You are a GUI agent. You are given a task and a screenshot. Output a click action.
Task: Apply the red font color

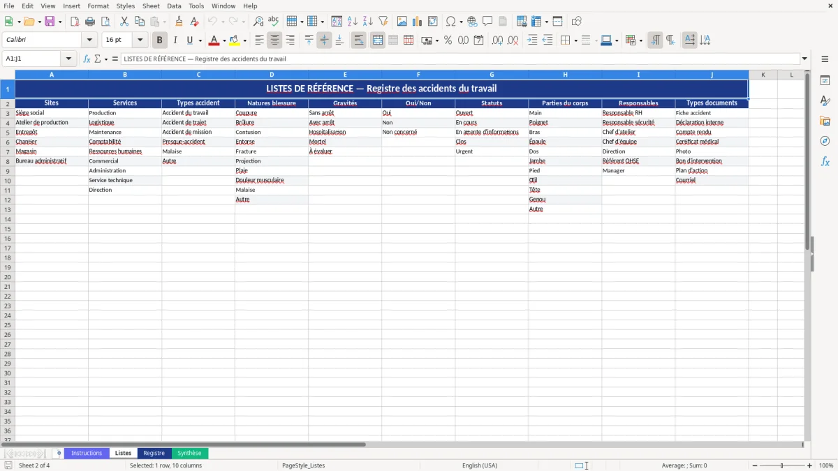point(214,40)
